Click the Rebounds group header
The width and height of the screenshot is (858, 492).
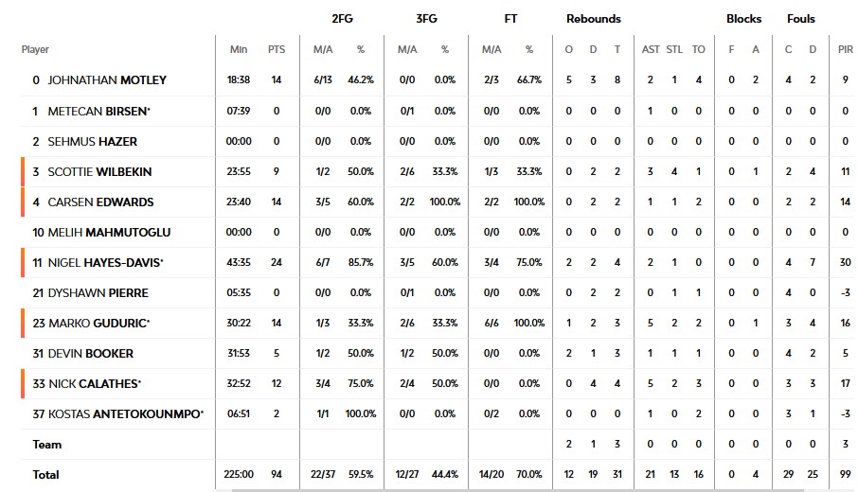click(x=594, y=18)
